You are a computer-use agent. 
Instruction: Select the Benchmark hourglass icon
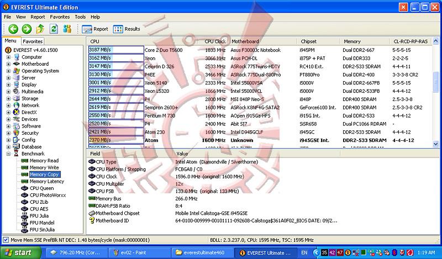tap(17, 154)
